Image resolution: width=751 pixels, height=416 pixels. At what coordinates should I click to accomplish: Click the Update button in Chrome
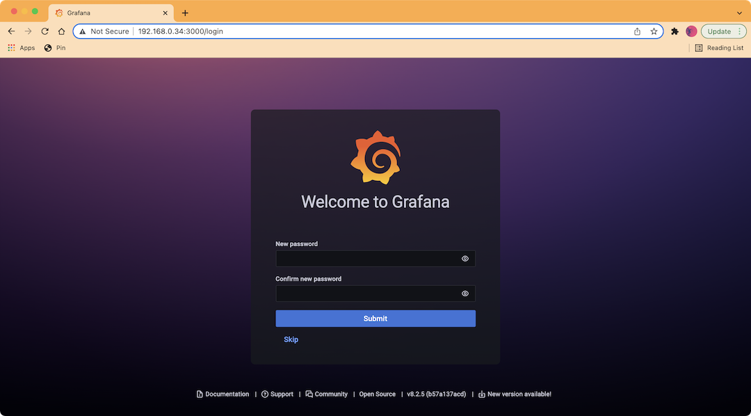[719, 31]
